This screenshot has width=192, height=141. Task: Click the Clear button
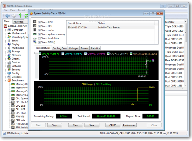(75, 125)
